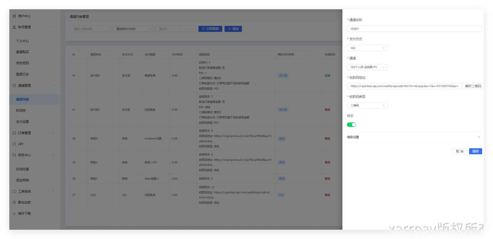Click the 解析二维码 button

point(473,86)
